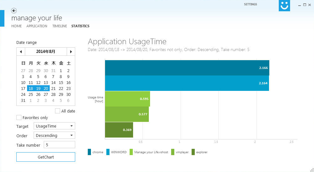
Task: Click the window resize grip corner
Action: 311,169
